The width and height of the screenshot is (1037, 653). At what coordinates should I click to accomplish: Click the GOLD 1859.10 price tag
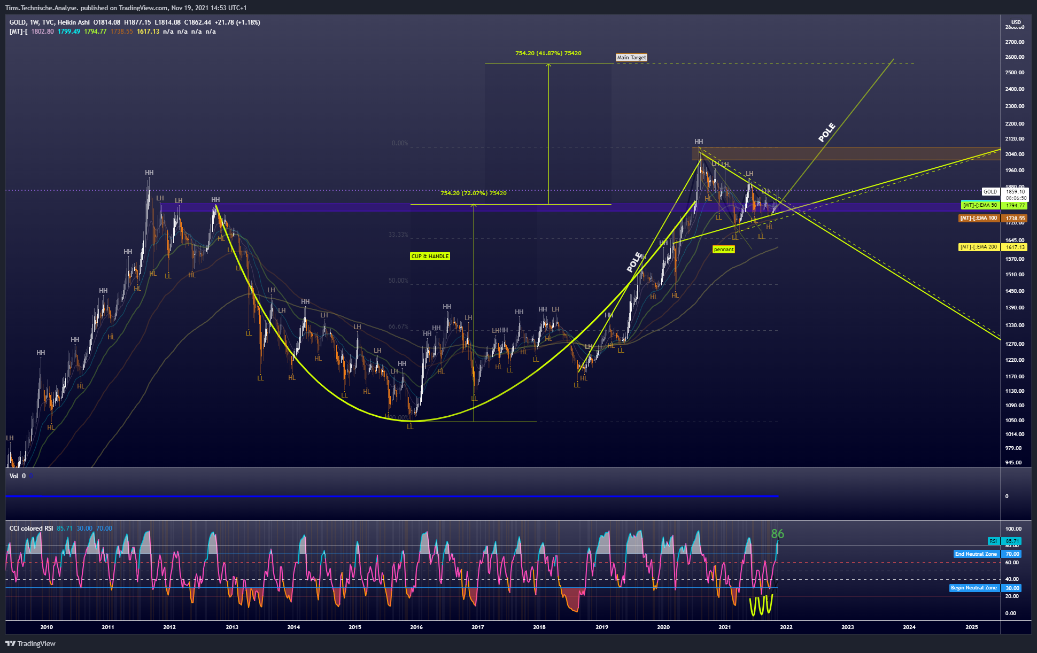tap(1004, 191)
